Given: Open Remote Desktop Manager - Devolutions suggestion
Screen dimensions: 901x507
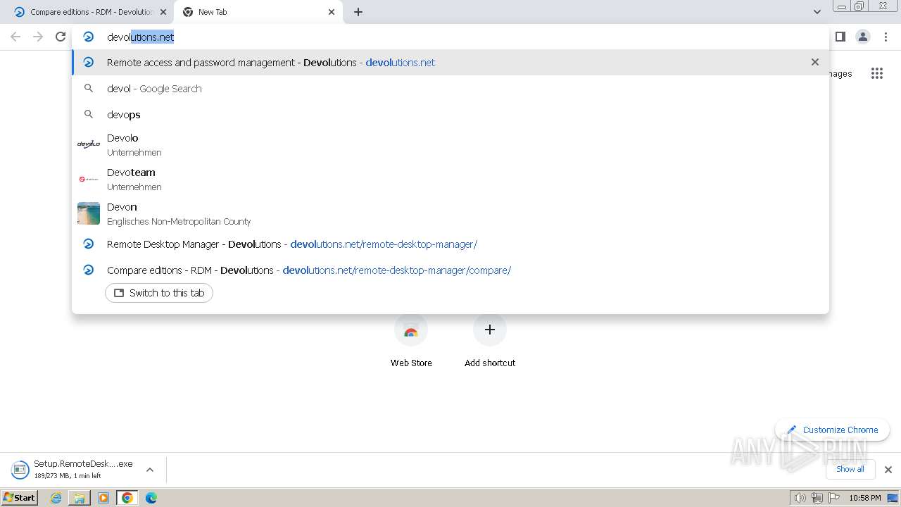Looking at the screenshot, I should pyautogui.click(x=450, y=244).
